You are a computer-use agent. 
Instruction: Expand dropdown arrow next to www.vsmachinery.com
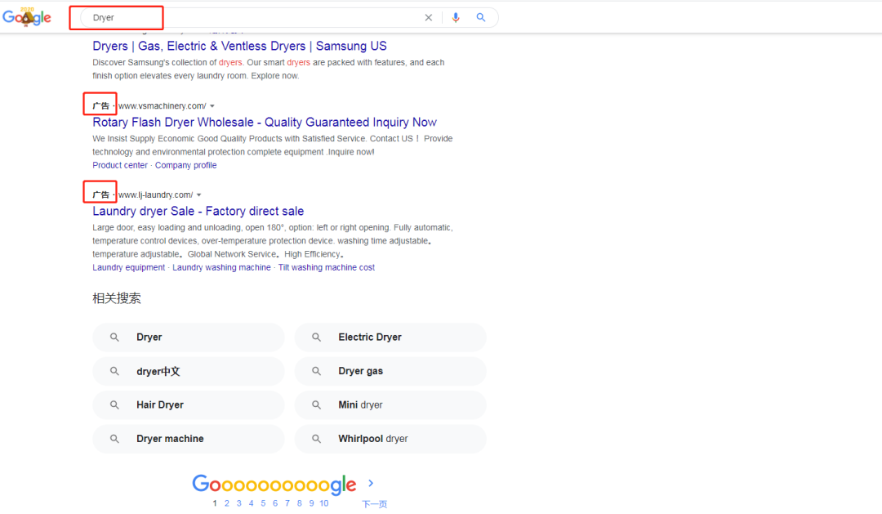212,106
